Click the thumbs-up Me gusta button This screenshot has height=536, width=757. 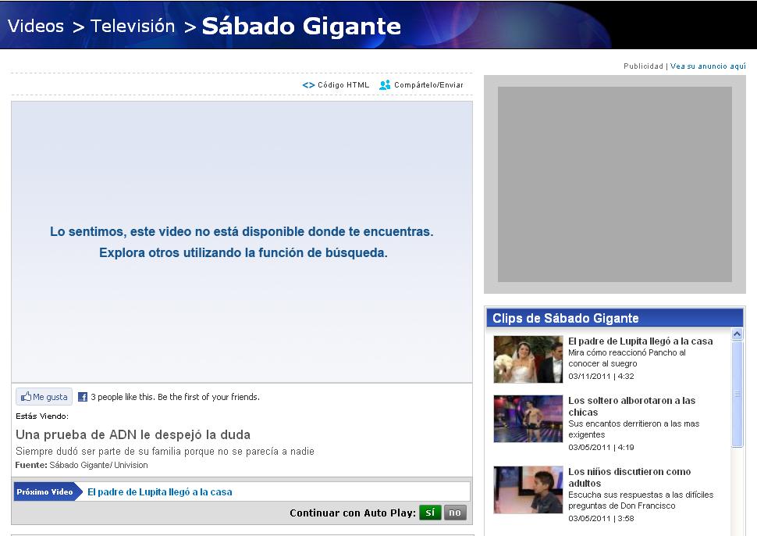(x=44, y=397)
